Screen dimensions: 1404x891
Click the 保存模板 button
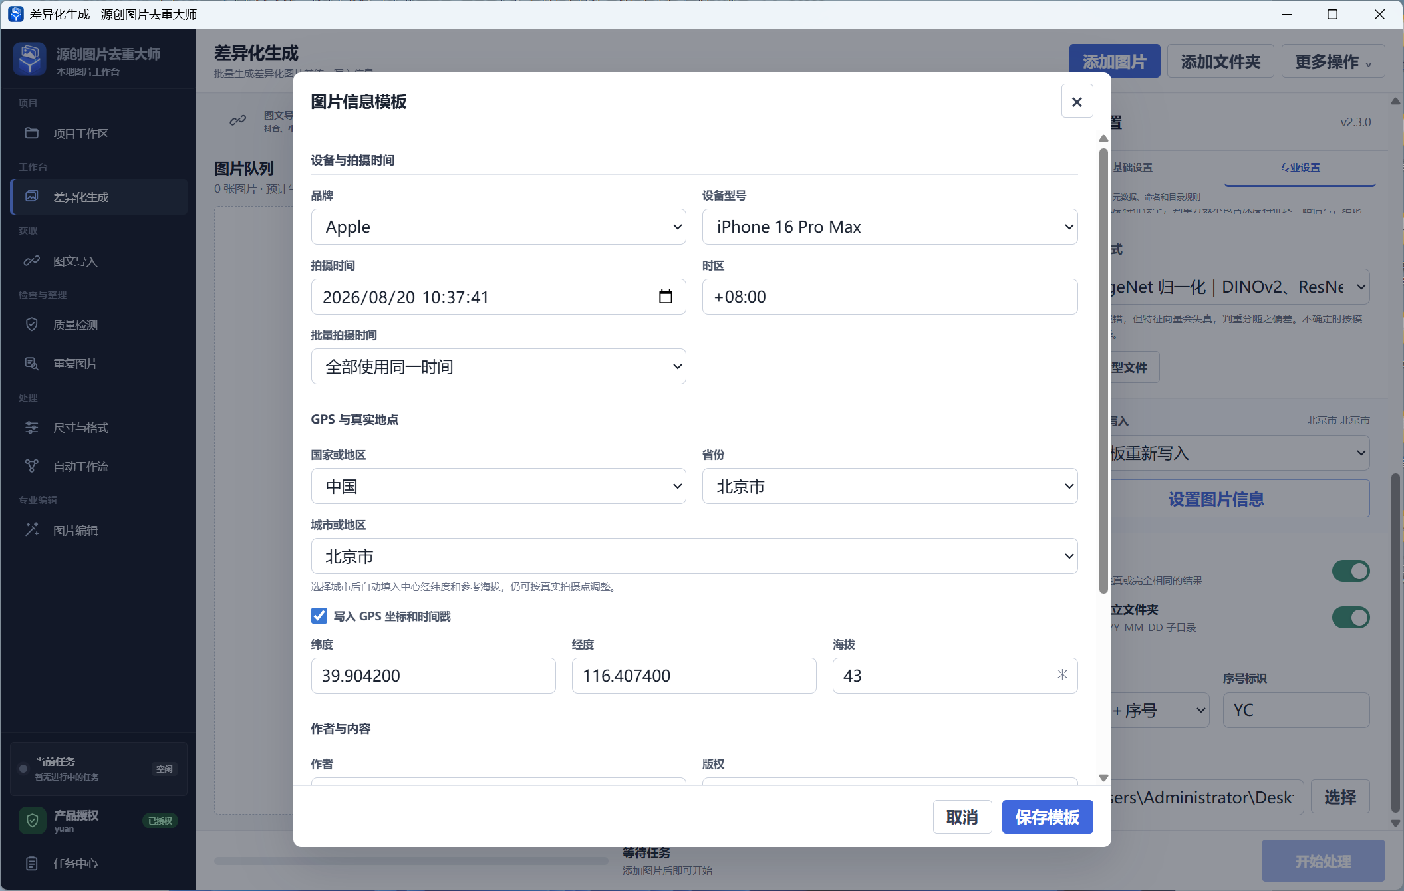[x=1047, y=817]
